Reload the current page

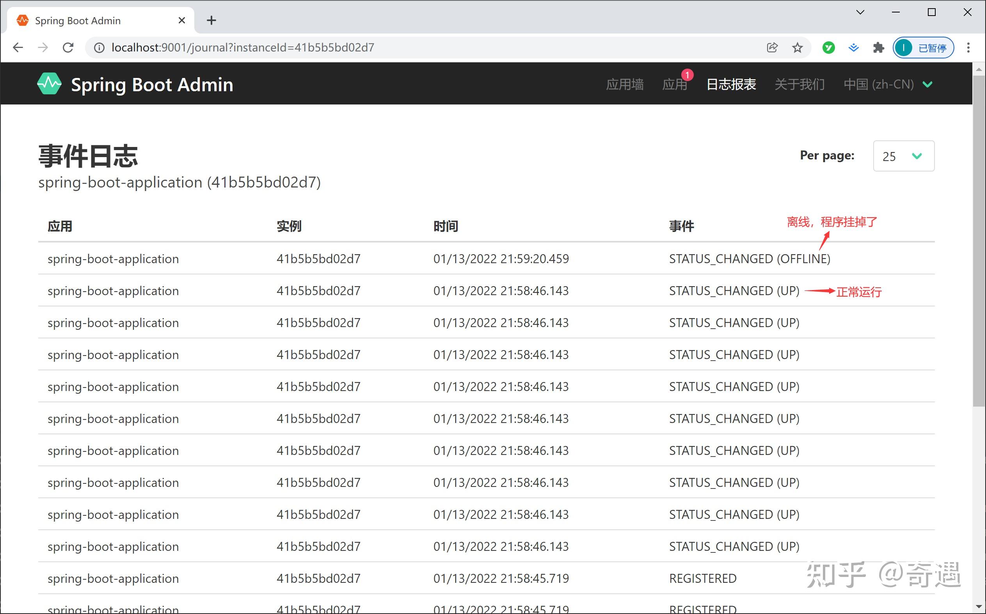click(68, 48)
